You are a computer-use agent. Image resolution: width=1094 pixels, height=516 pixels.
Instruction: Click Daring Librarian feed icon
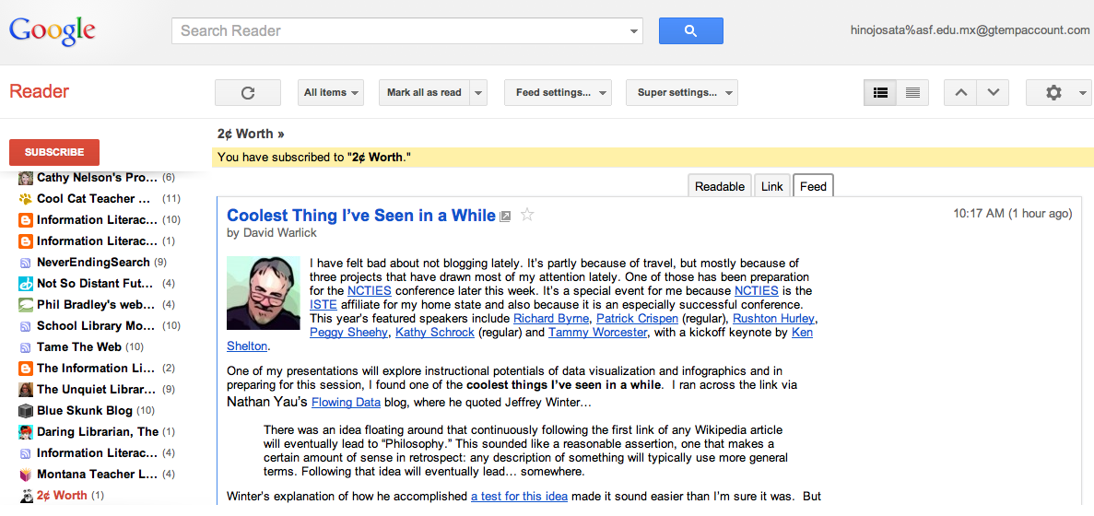click(26, 431)
